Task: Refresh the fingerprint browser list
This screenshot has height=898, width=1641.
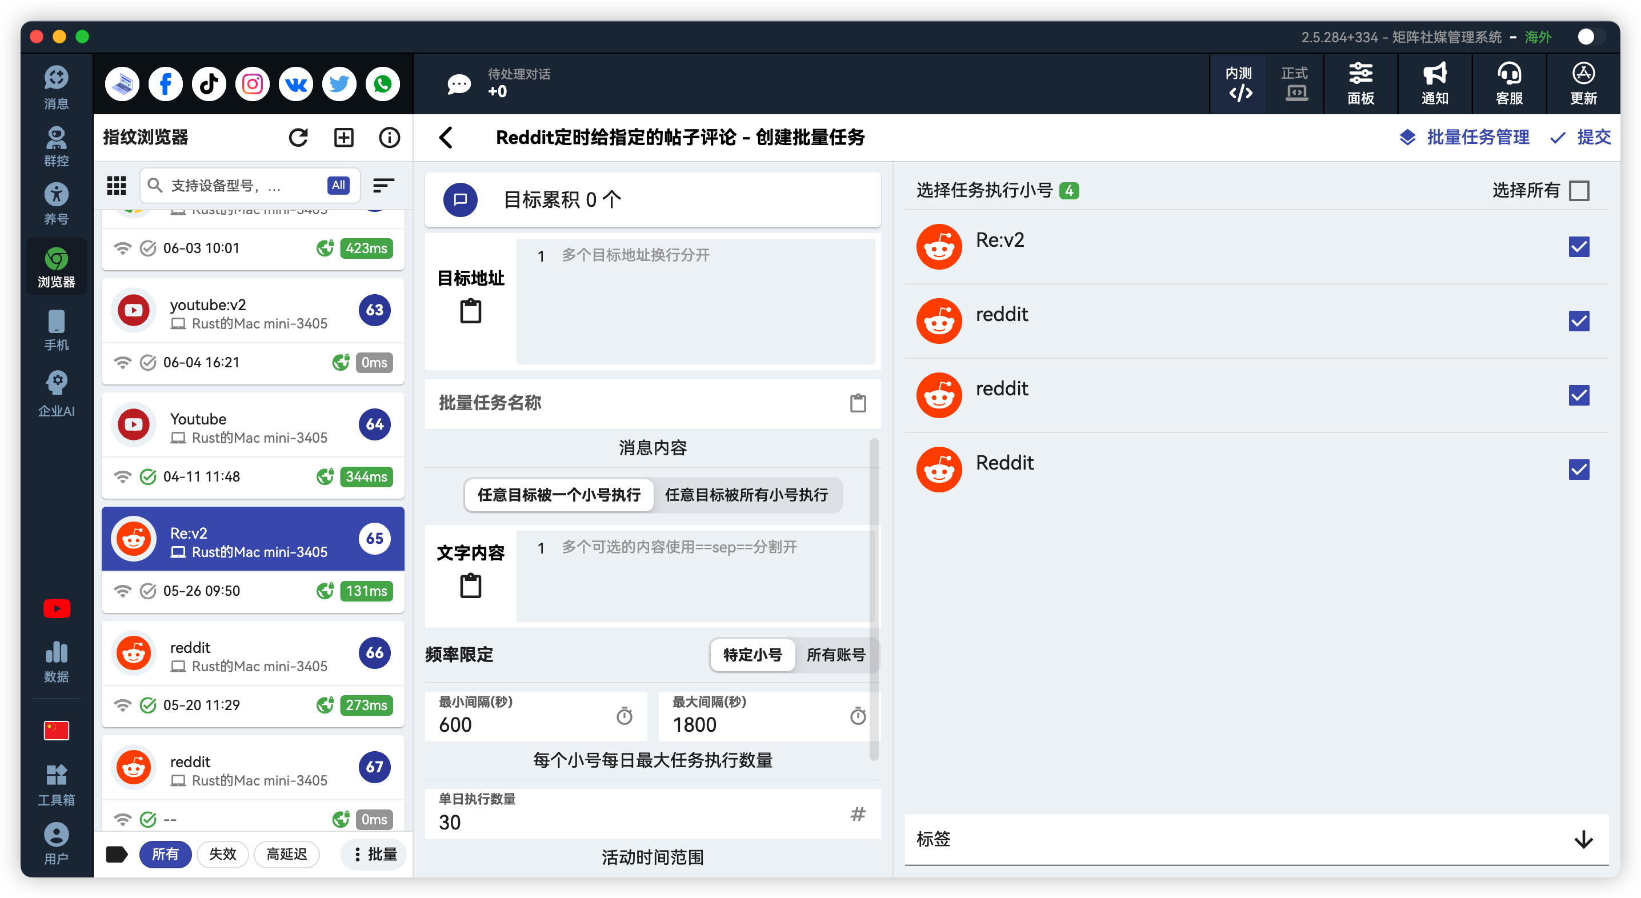Action: [298, 138]
